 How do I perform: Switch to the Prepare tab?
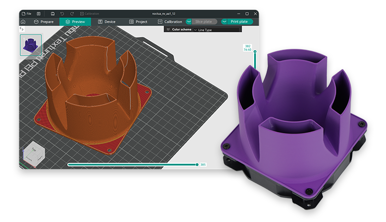coord(44,22)
